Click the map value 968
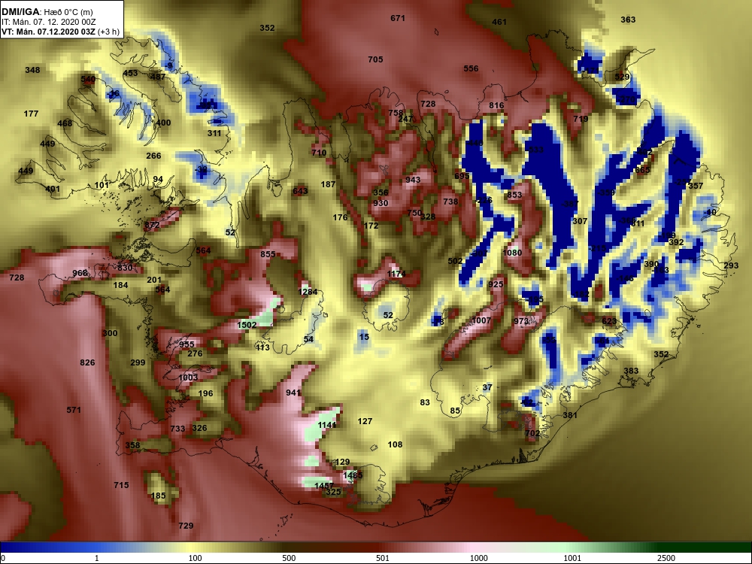752x564 pixels. coord(80,274)
